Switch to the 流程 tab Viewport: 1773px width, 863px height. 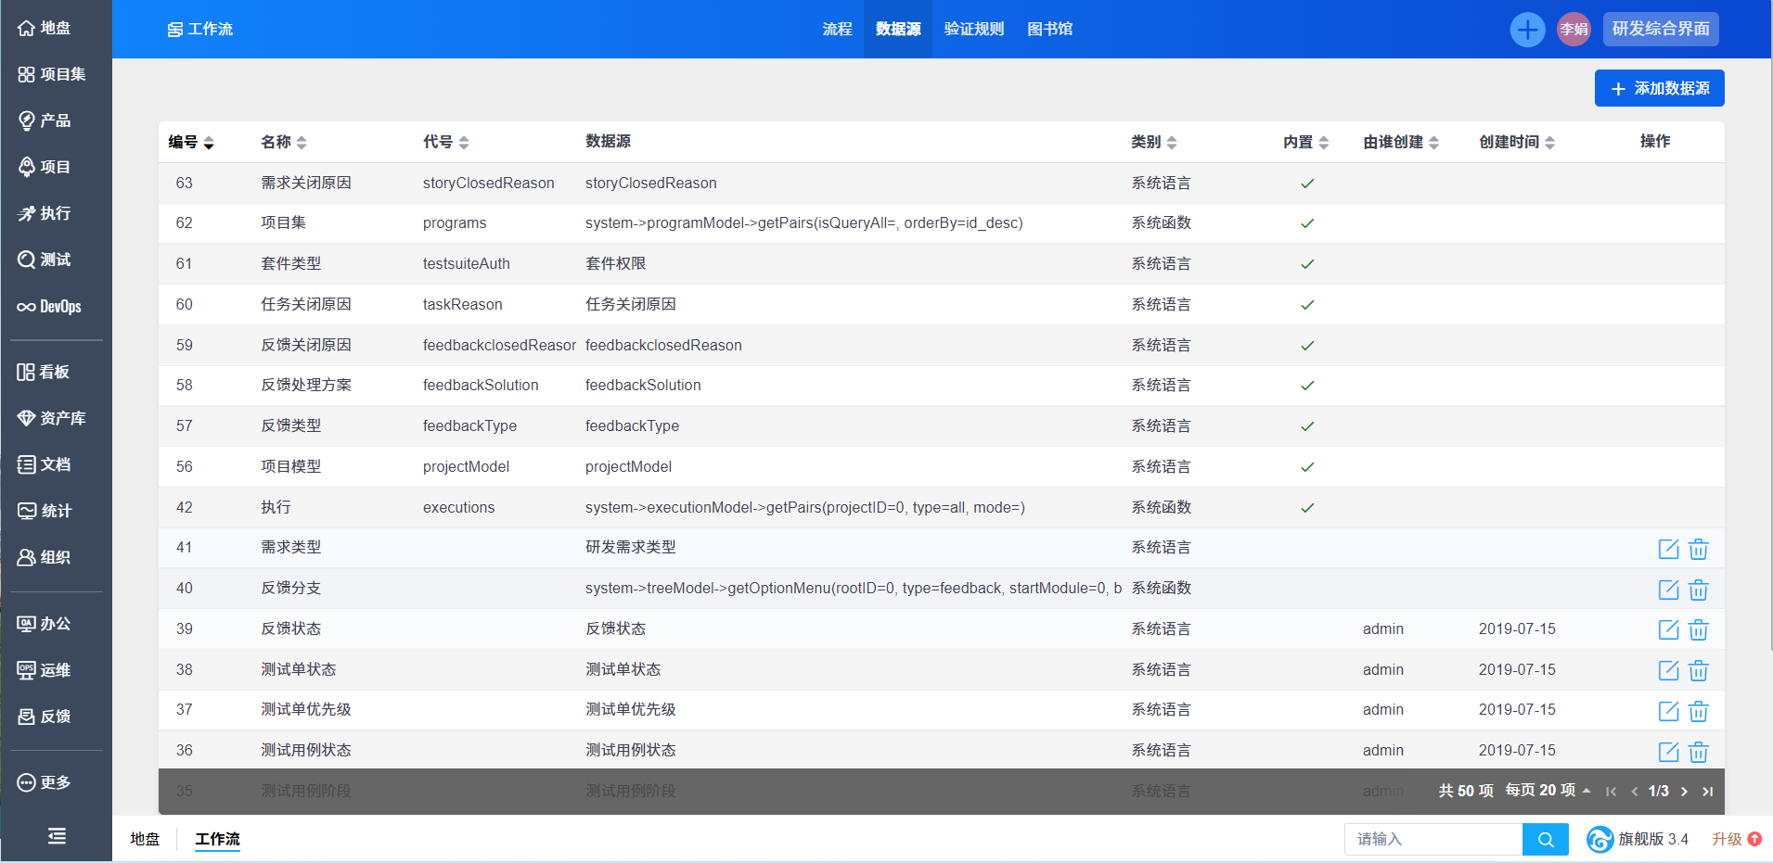click(x=837, y=29)
